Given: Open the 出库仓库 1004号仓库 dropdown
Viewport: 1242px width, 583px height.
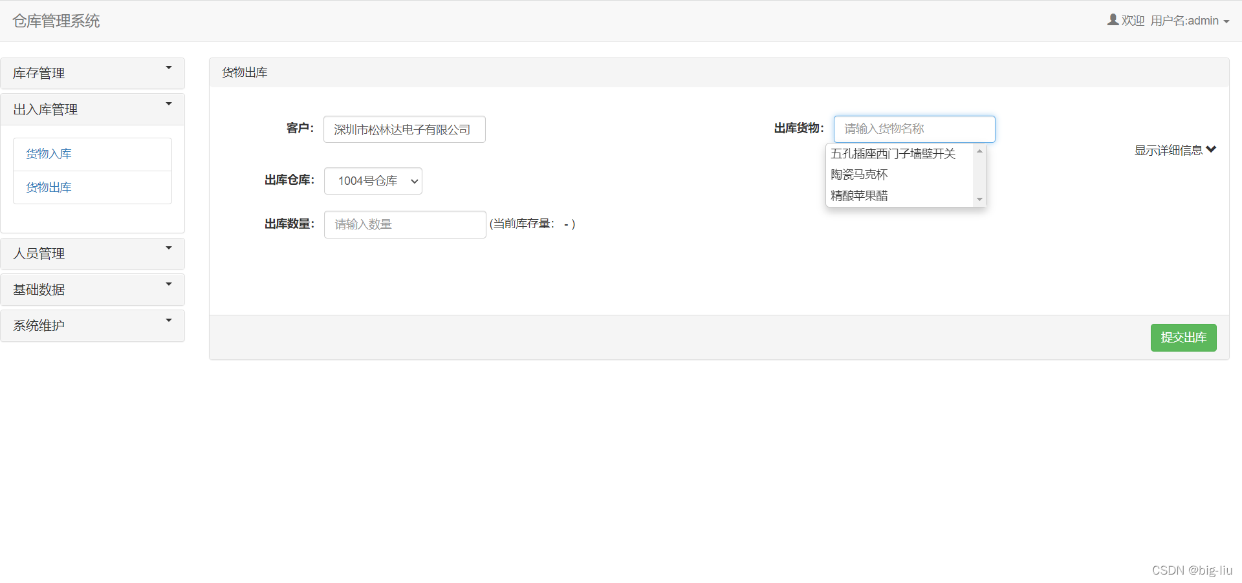Looking at the screenshot, I should 373,181.
